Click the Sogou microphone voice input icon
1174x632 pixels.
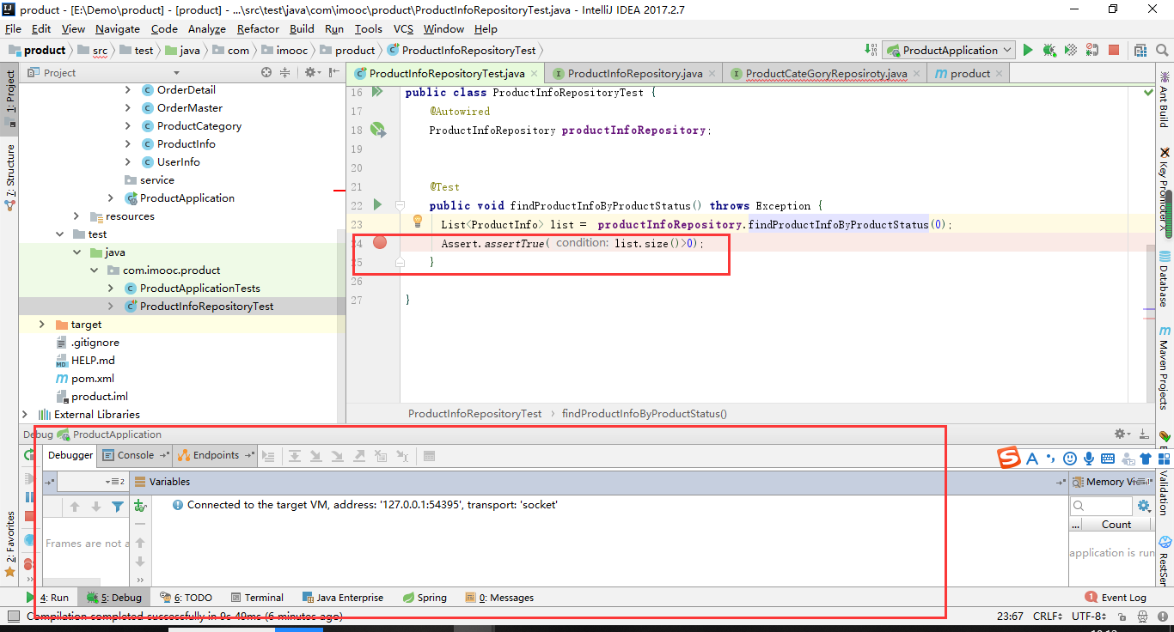tap(1089, 459)
